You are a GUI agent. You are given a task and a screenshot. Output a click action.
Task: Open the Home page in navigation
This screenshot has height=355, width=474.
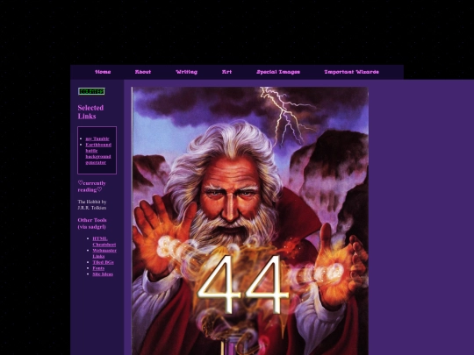click(103, 72)
